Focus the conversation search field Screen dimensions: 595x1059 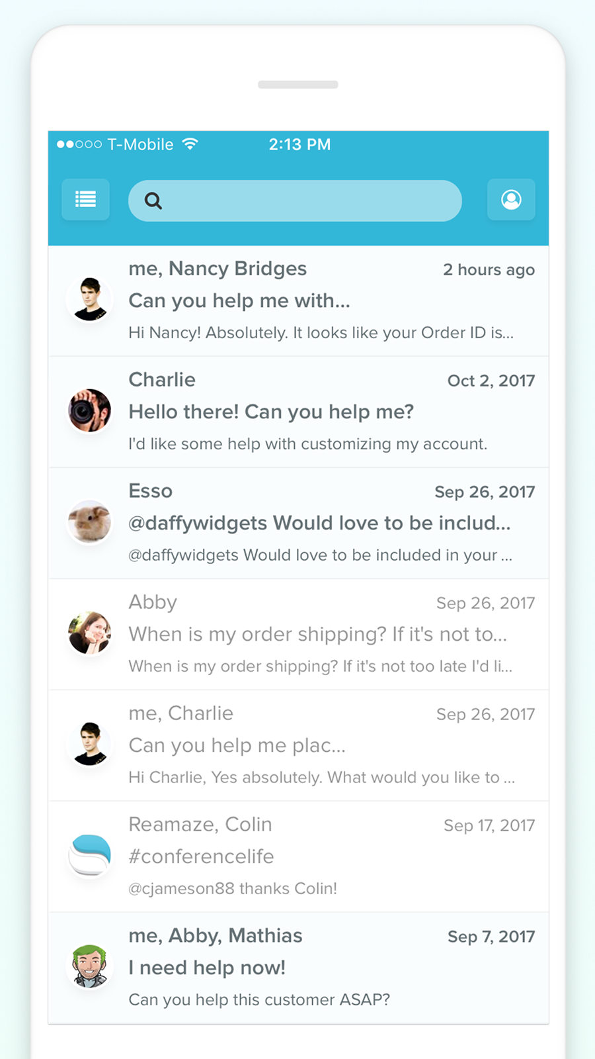(x=295, y=201)
